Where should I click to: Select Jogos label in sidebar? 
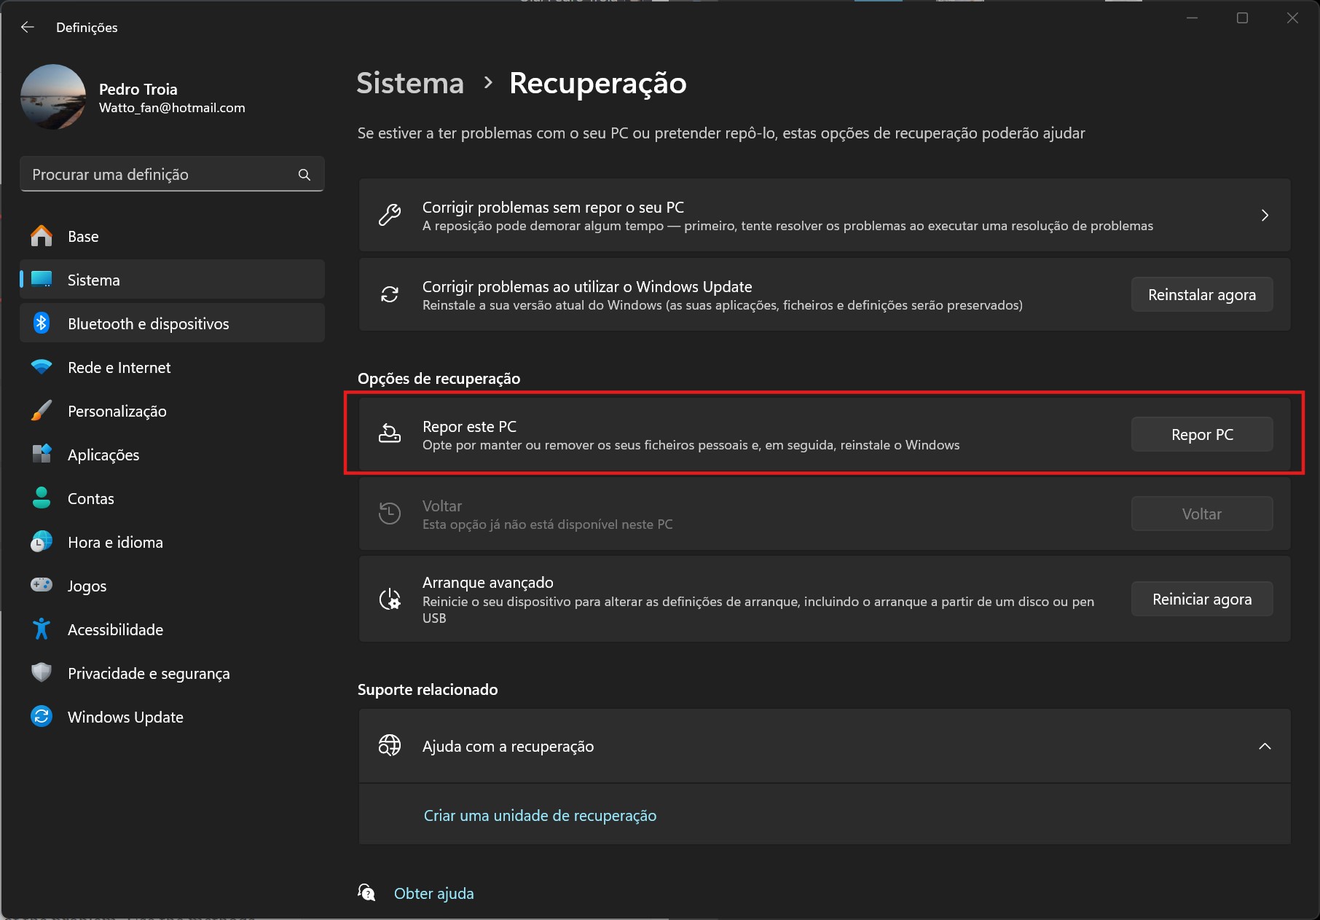[87, 586]
